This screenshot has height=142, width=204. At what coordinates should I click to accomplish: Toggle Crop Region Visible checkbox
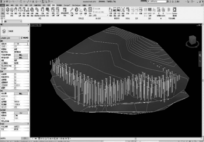[15, 77]
